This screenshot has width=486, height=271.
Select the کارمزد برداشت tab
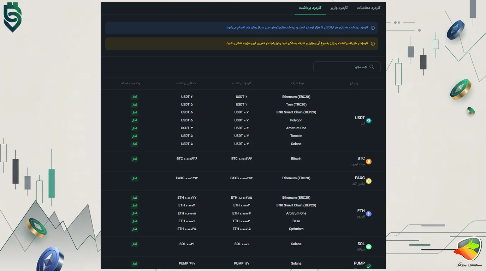point(310,8)
